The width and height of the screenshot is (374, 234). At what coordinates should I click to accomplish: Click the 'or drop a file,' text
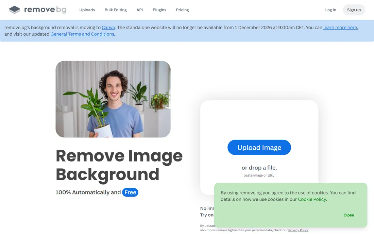(259, 168)
